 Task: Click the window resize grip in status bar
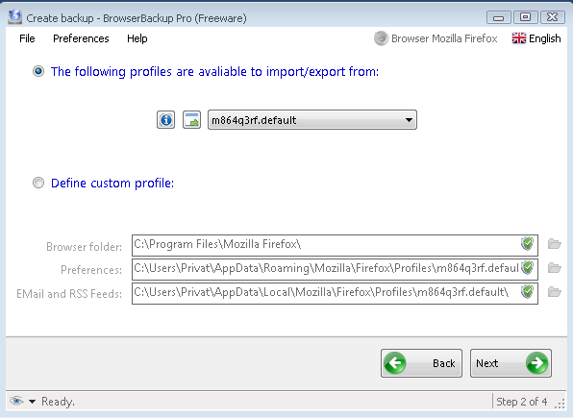560,404
